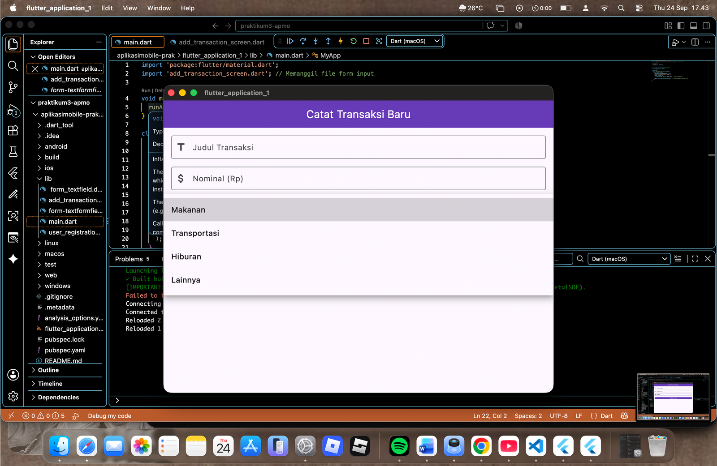Image resolution: width=717 pixels, height=466 pixels.
Task: Click the Judul Transaksi input field
Action: [358, 147]
